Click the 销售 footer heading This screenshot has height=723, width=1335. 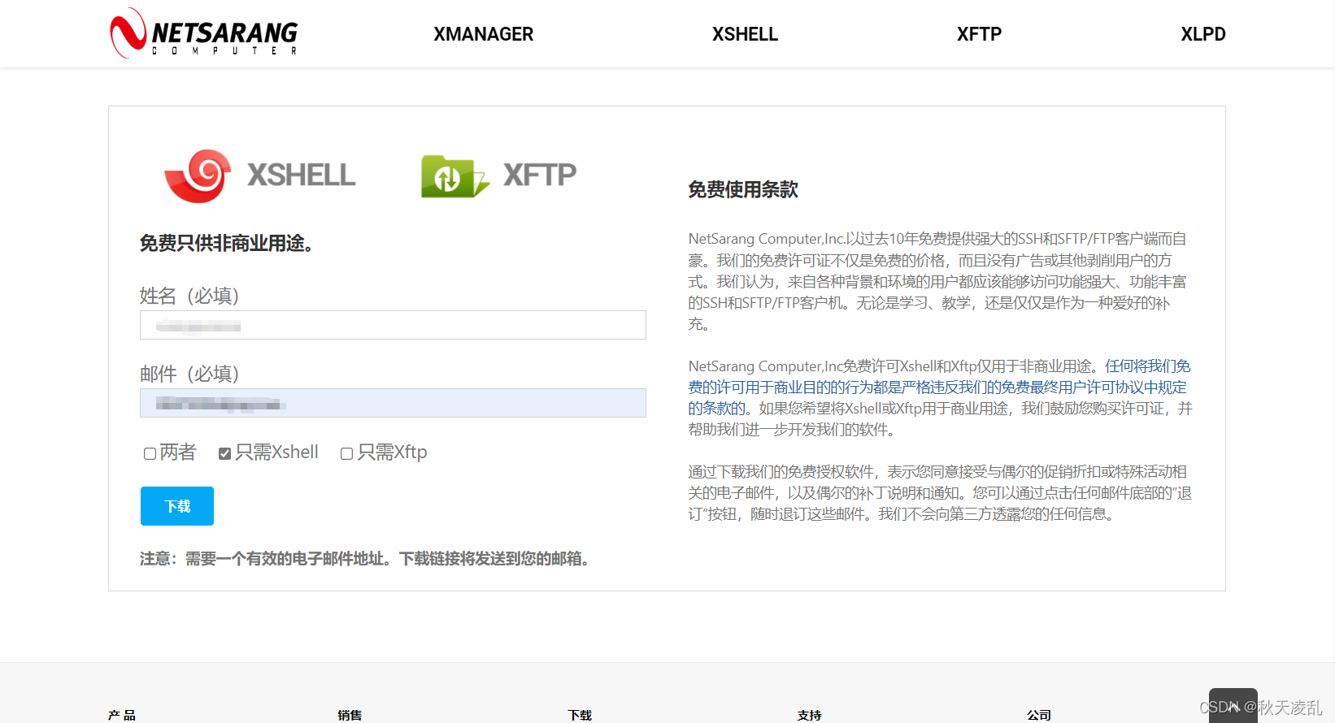coord(350,715)
